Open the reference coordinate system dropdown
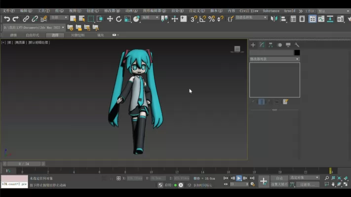Image resolution: width=351 pixels, height=197 pixels. coord(150,17)
